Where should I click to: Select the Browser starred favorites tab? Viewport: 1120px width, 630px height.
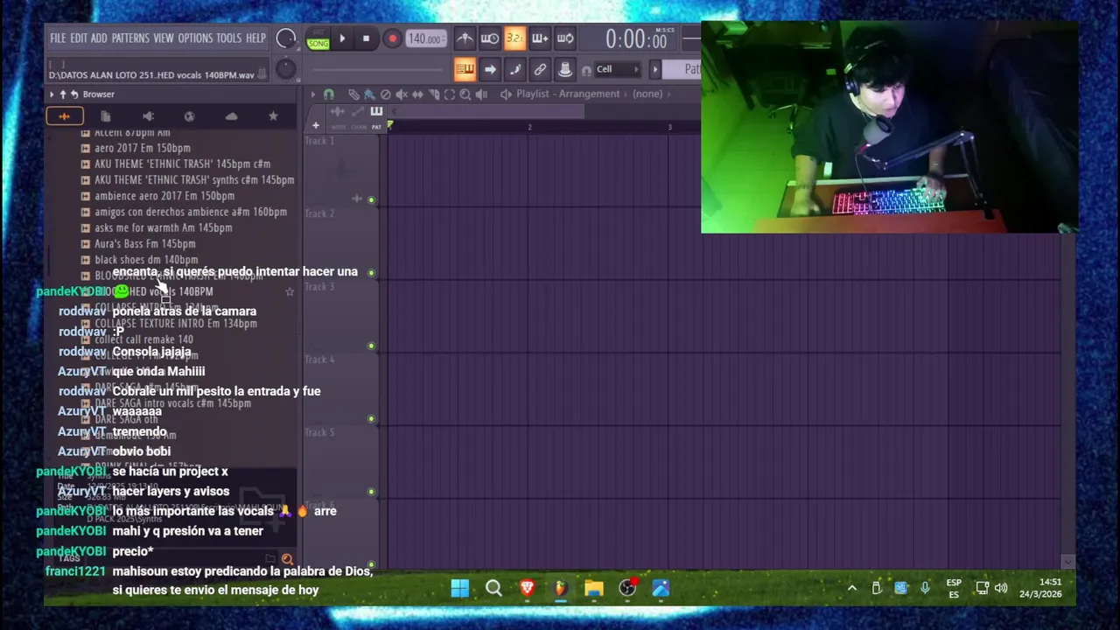[x=273, y=115]
